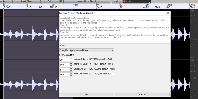Close the Fix Sour Notes dialog
This screenshot has width=198, height=99.
168,13
